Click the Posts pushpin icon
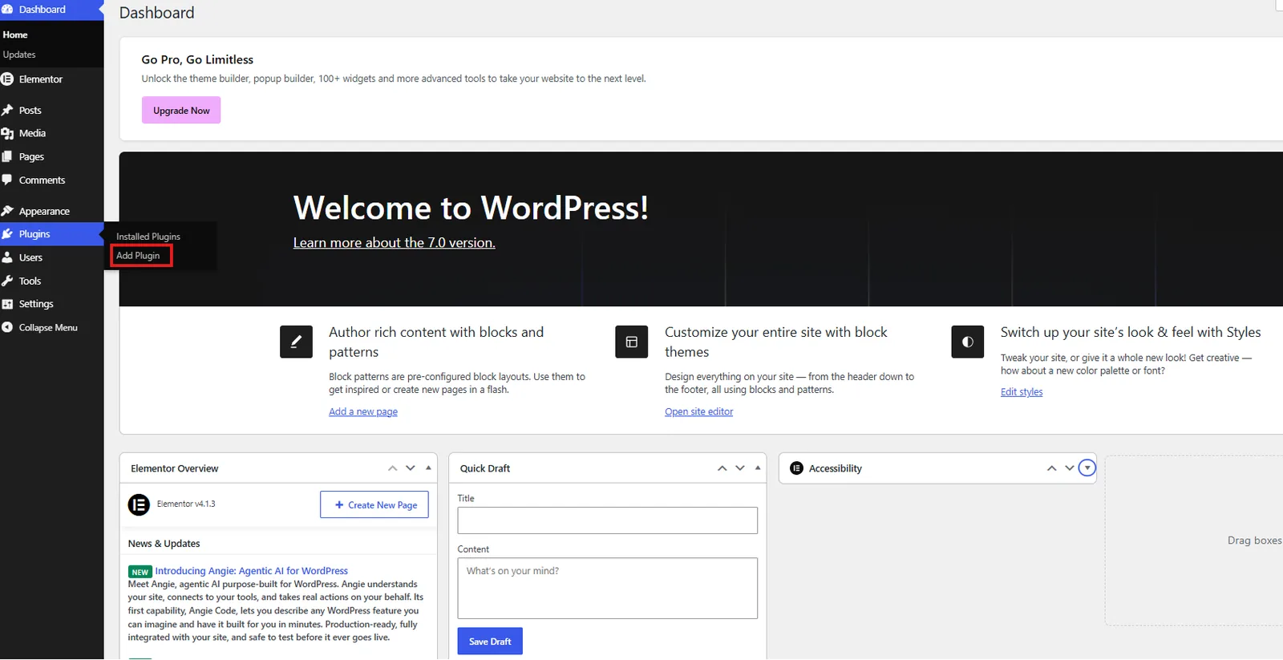 [x=7, y=110]
